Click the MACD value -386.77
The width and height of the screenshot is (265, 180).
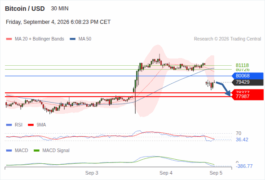click(x=244, y=166)
